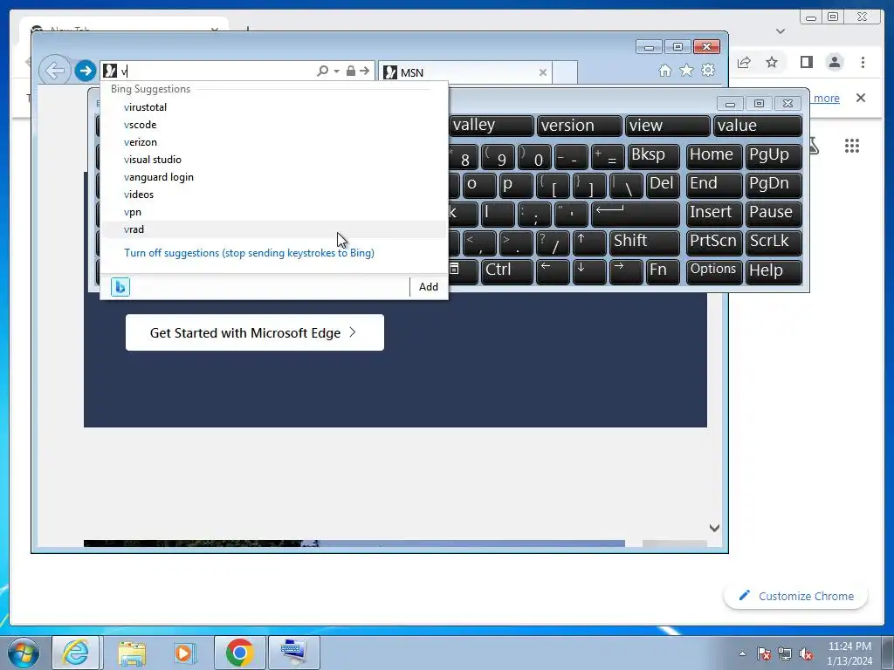Open a new tab in Internet Explorer

coord(565,72)
